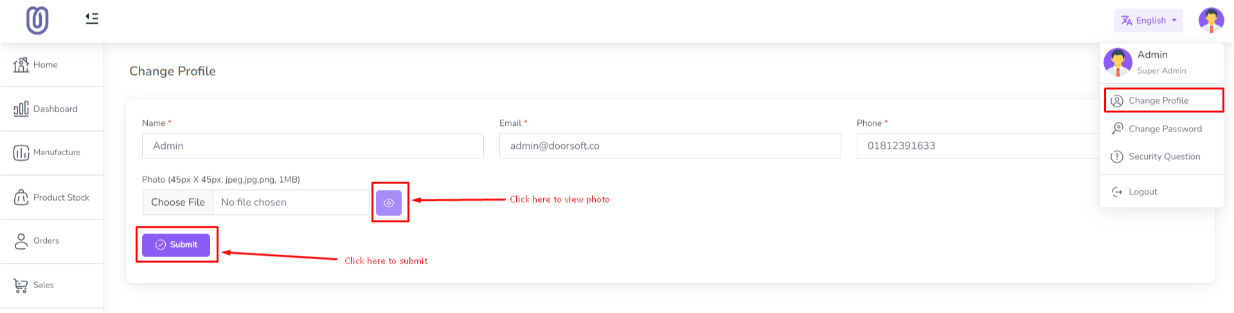Click into the Email input field
This screenshot has height=313, width=1234.
click(x=670, y=146)
